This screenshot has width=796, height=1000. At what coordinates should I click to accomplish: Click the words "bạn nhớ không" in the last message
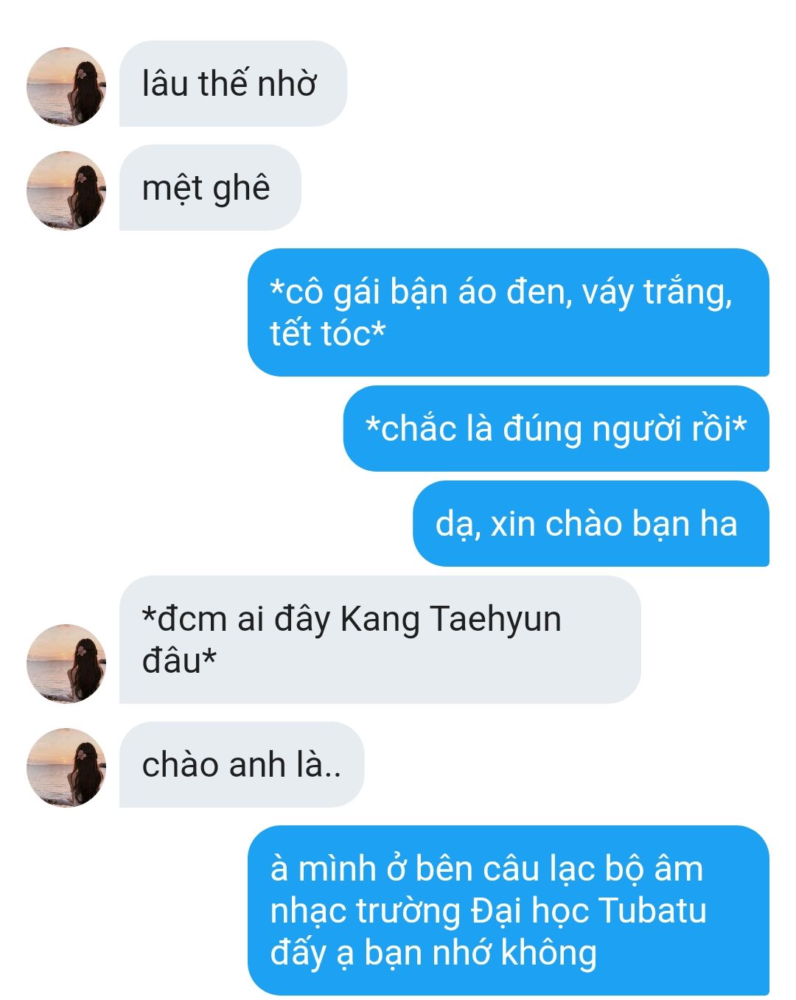coord(480,953)
